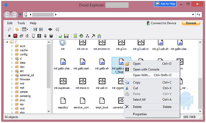Image resolution: width=206 pixels, height=123 pixels.
Task: Click the Android floppy-disk save icon
Action: pos(66,36)
